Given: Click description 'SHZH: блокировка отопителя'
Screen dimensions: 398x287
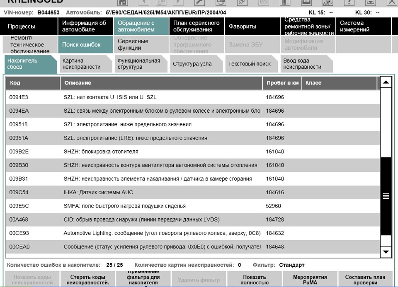Looking at the screenshot, I should tap(101, 152).
